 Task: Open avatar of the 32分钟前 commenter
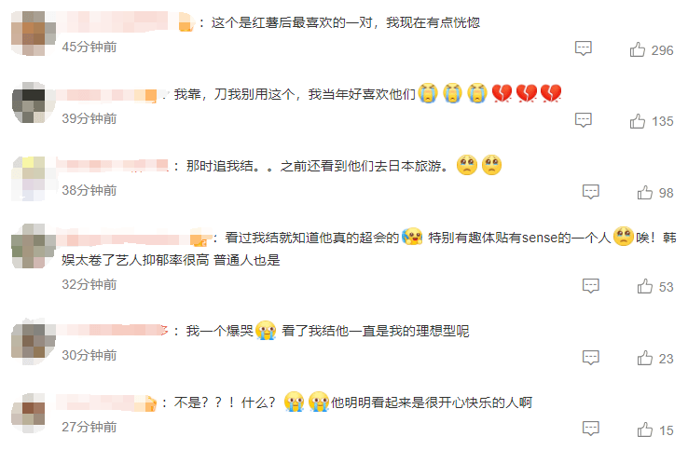click(x=34, y=246)
